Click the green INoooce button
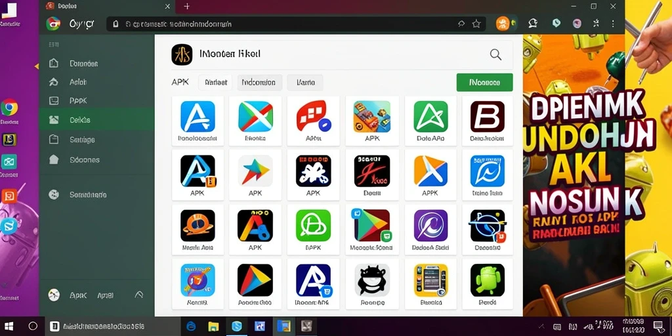 [485, 82]
